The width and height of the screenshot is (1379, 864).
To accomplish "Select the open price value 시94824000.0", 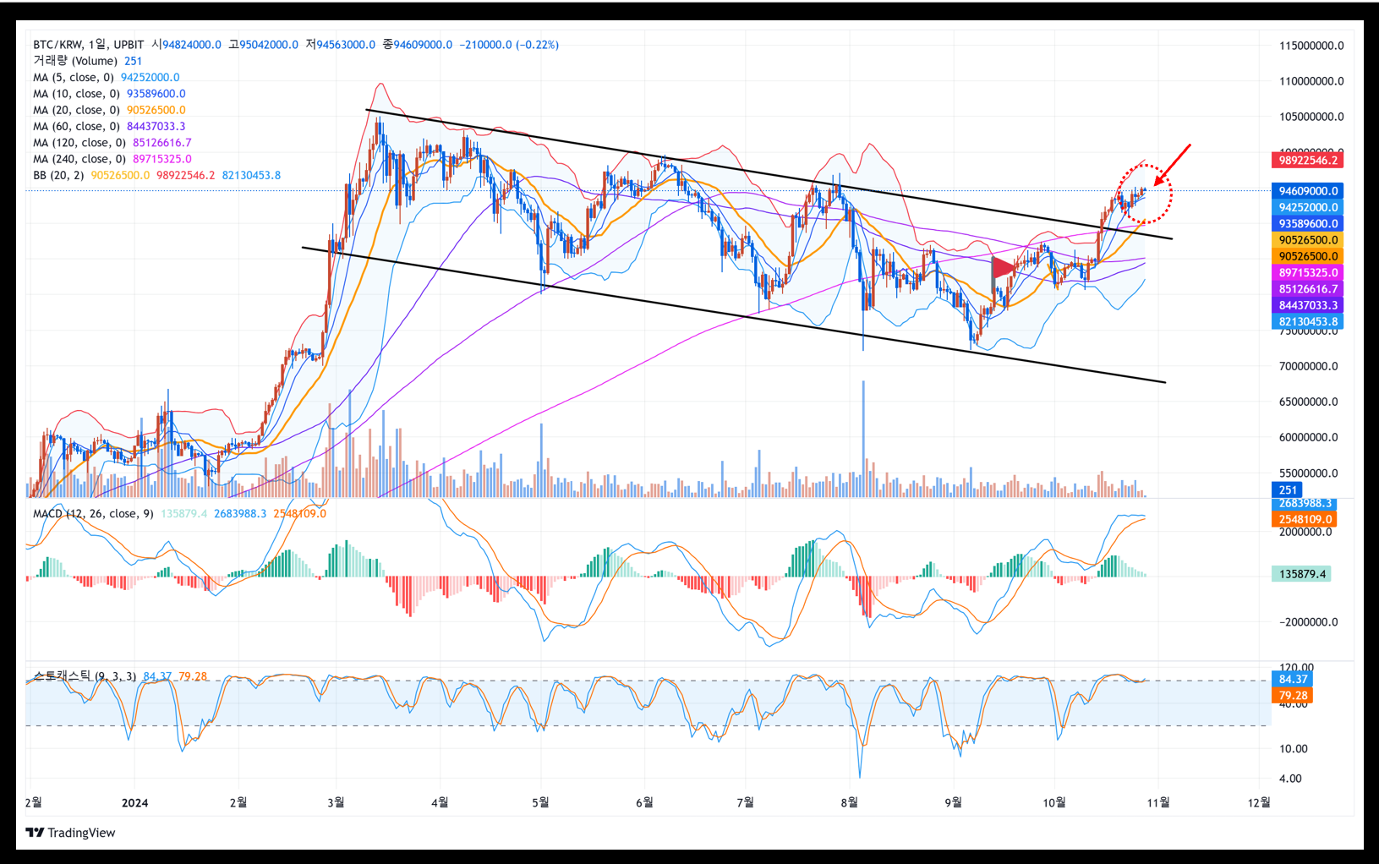I will pyautogui.click(x=186, y=45).
